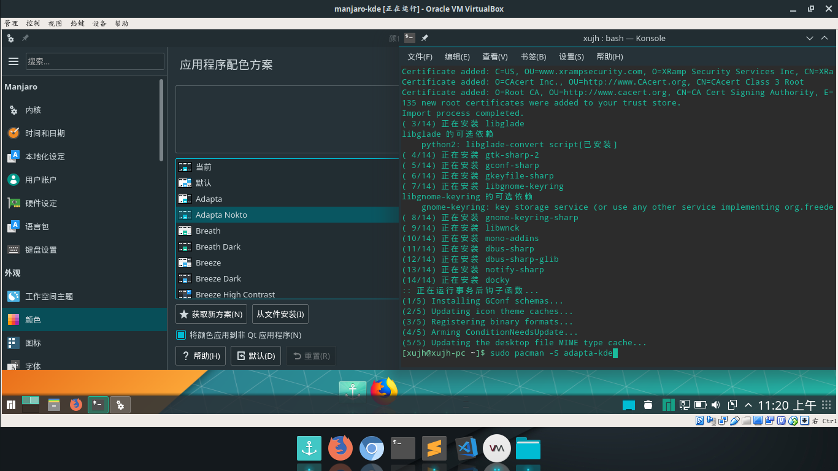
Task: Click 默认(D) button
Action: pos(256,356)
